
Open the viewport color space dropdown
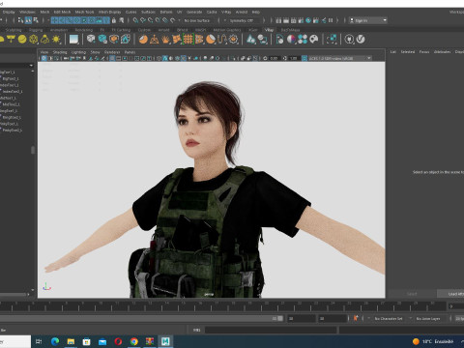[340, 58]
